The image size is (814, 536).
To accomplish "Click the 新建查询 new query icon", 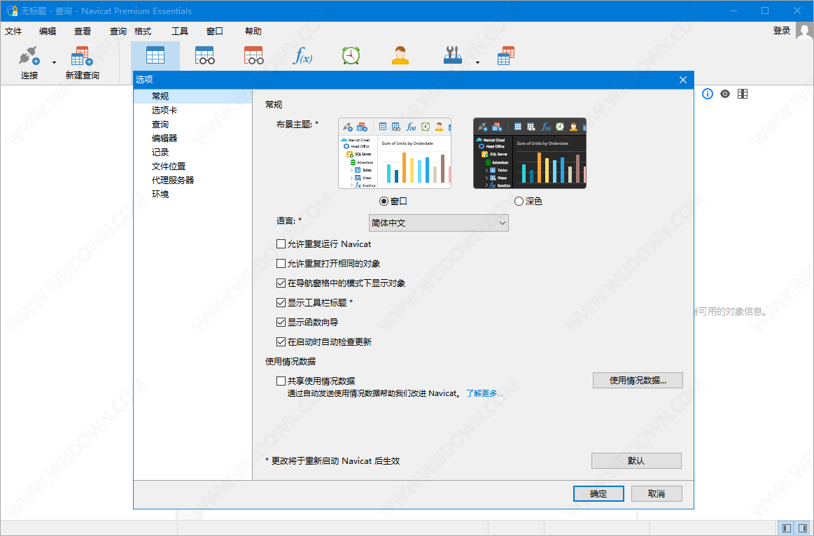I will pos(82,62).
